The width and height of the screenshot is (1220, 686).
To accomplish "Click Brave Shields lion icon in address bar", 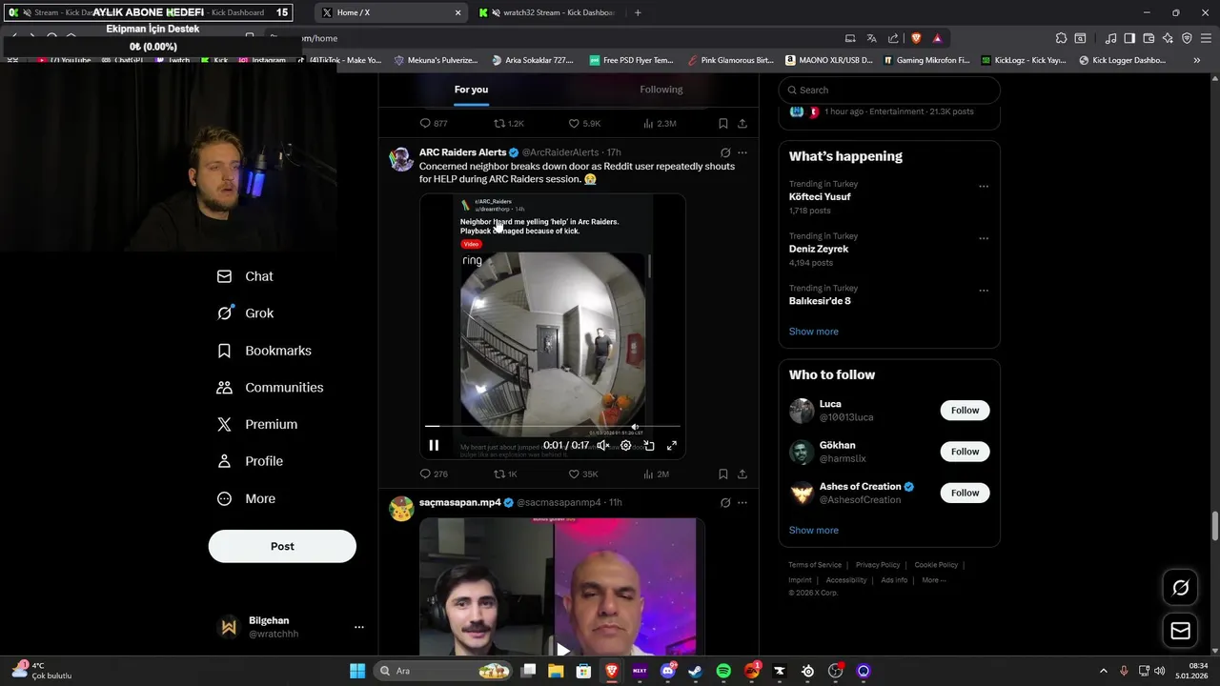I will click(916, 38).
